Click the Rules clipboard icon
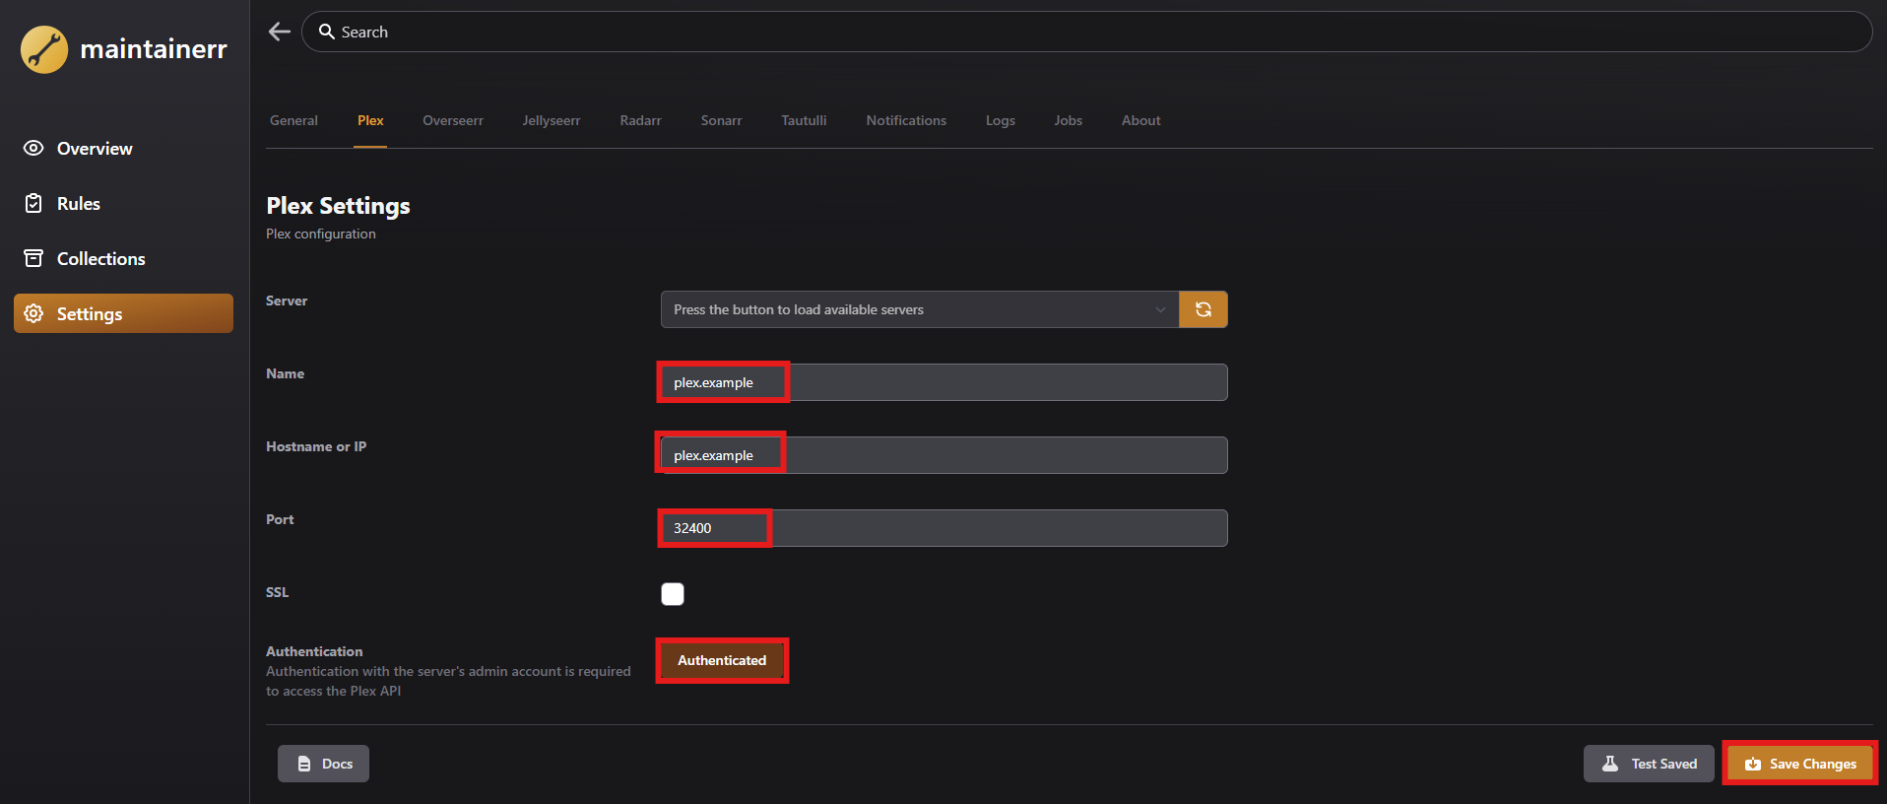The height and width of the screenshot is (804, 1887). click(x=33, y=203)
